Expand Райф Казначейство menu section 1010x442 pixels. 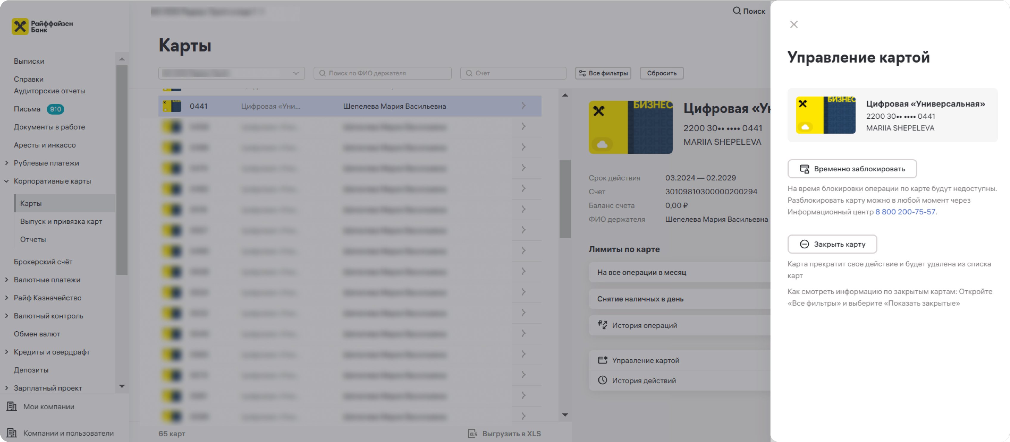tap(7, 297)
